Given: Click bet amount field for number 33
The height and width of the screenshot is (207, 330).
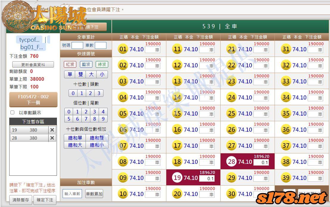Looking at the screenshot, I should [315, 82].
